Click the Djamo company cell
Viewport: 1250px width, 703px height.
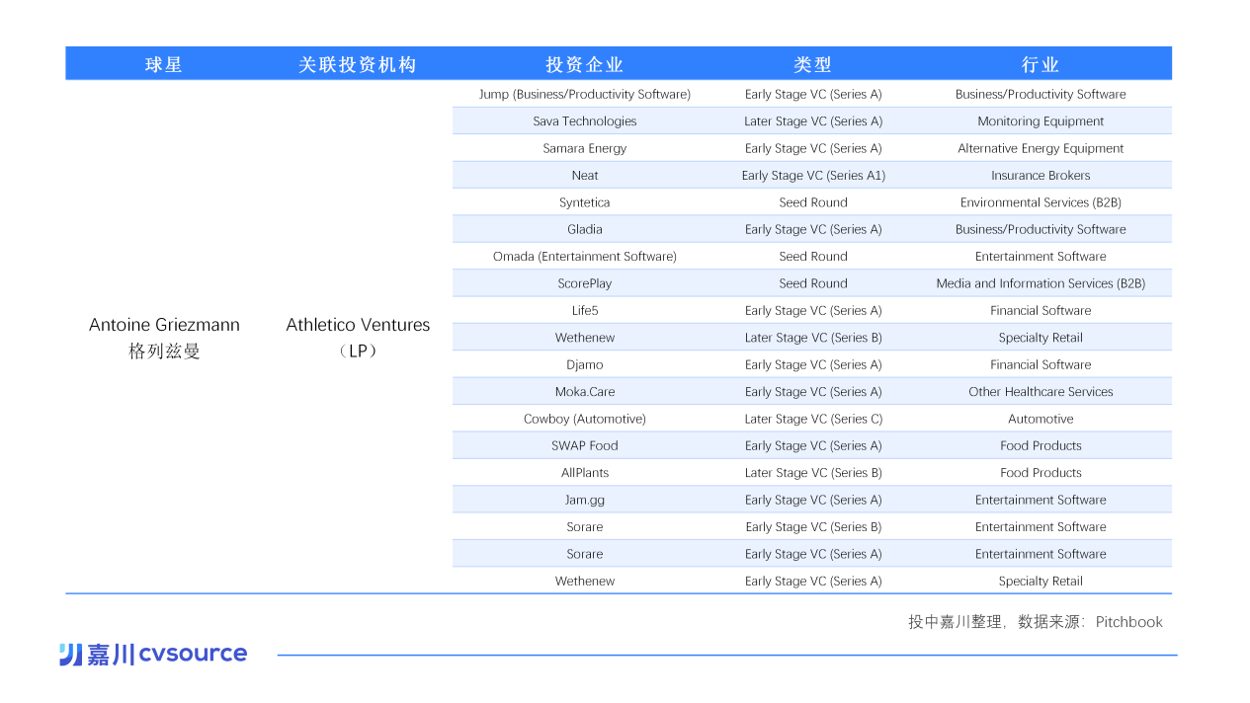(585, 364)
